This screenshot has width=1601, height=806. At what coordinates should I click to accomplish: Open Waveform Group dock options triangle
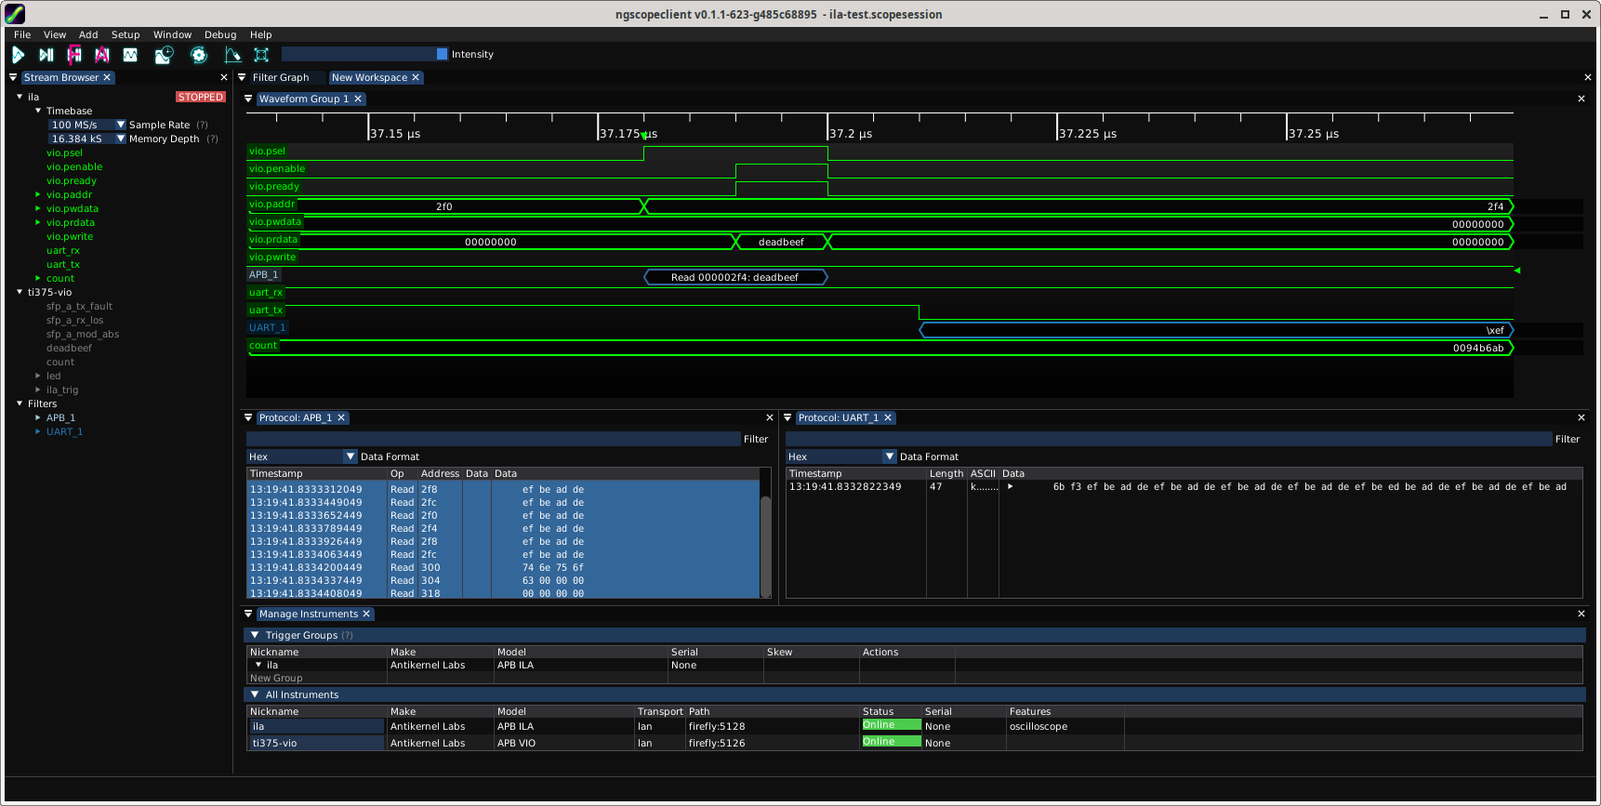248,99
